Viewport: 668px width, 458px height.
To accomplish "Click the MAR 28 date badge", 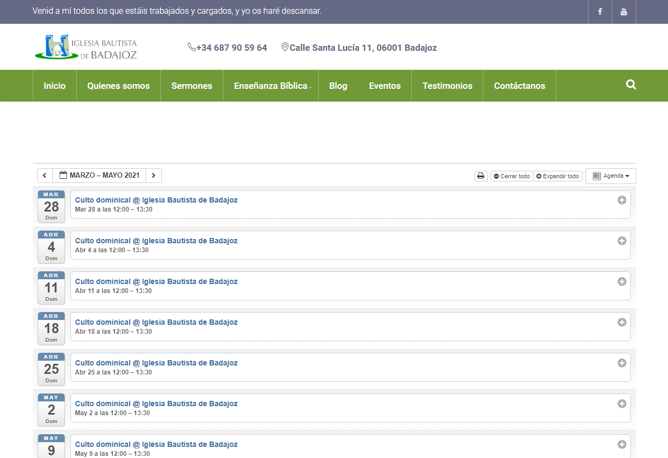I will tap(51, 206).
